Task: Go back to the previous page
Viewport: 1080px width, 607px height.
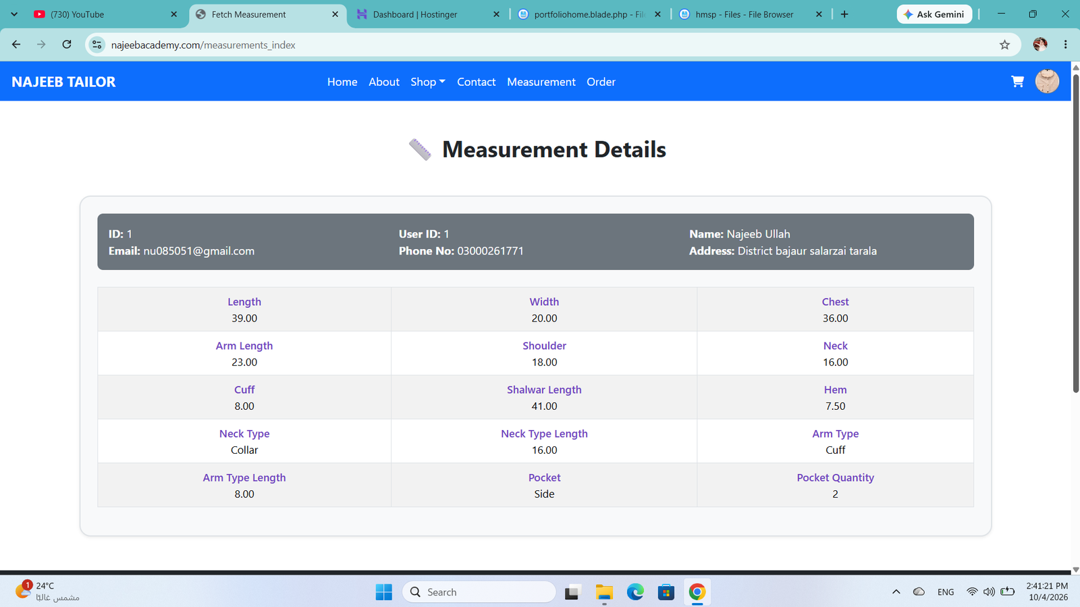Action: (x=16, y=45)
